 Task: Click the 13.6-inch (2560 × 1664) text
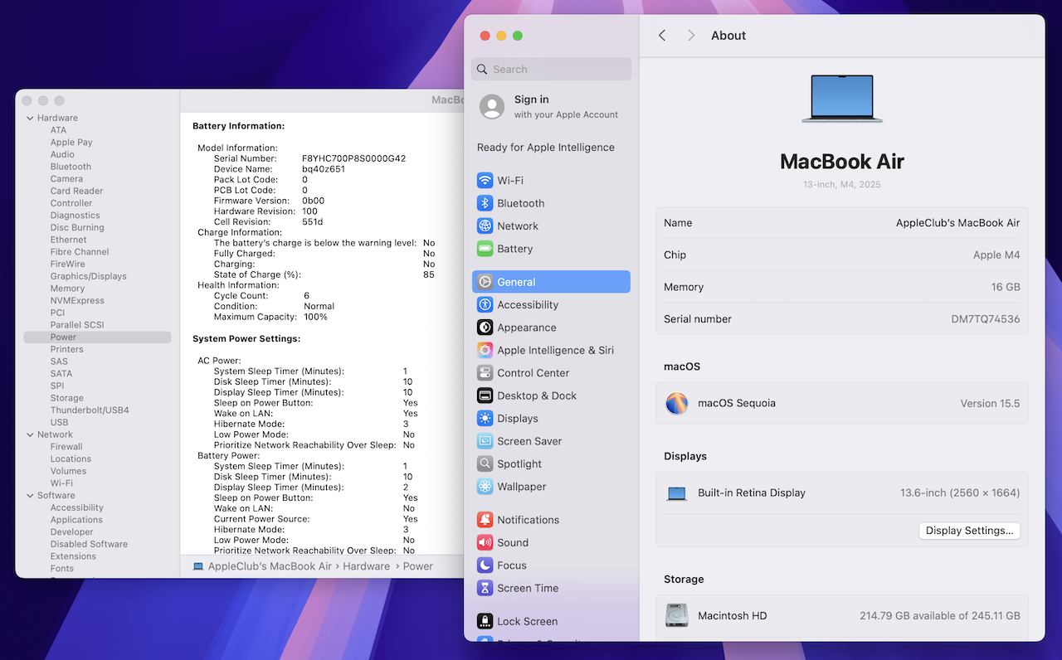coord(960,493)
